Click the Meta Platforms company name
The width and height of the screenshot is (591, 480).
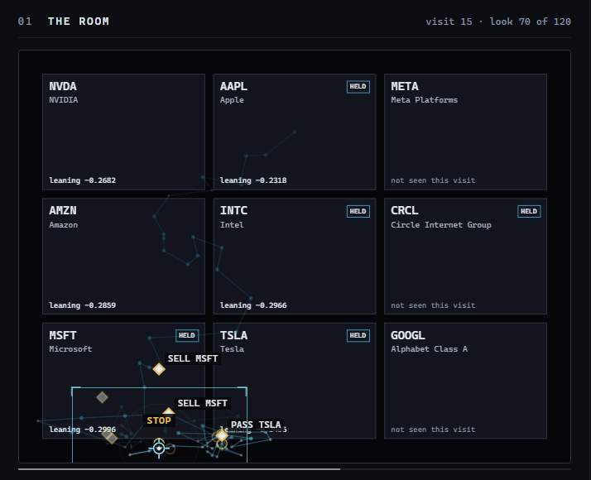[x=424, y=100]
